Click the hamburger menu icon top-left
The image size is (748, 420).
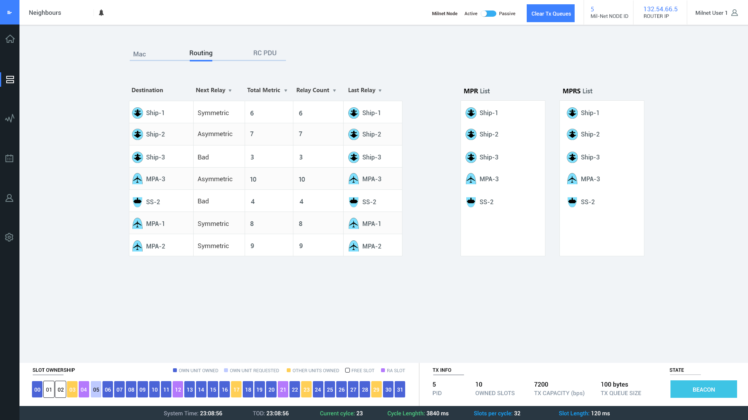pyautogui.click(x=10, y=12)
